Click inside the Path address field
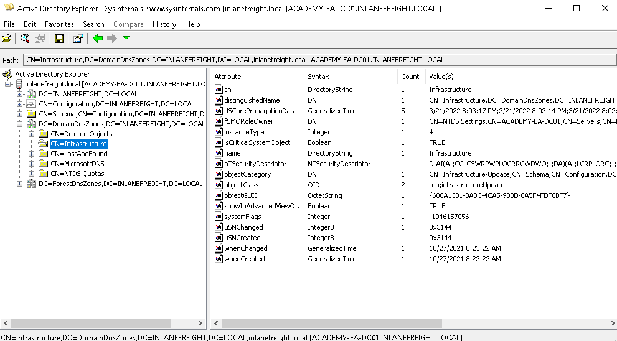The image size is (617, 341). coord(319,60)
